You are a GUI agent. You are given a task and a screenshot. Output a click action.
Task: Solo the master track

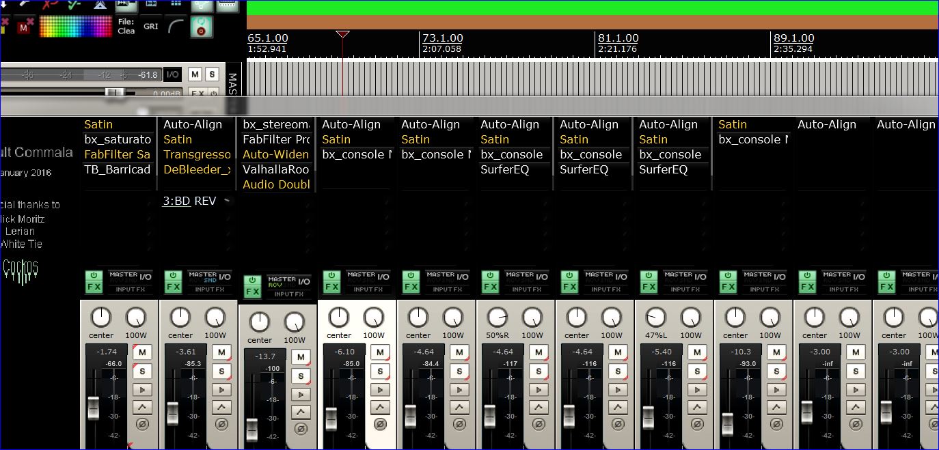pyautogui.click(x=213, y=74)
